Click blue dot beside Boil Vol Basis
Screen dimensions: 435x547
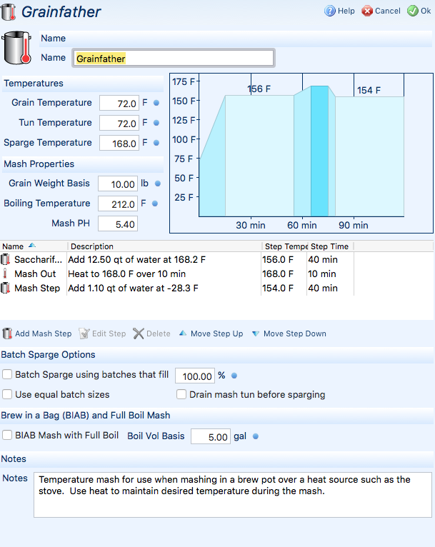[x=255, y=436]
